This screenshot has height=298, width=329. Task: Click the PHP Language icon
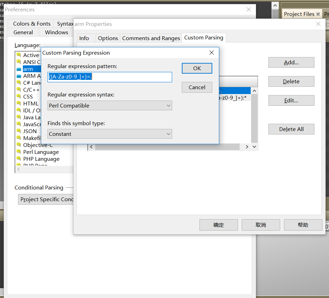(18, 159)
